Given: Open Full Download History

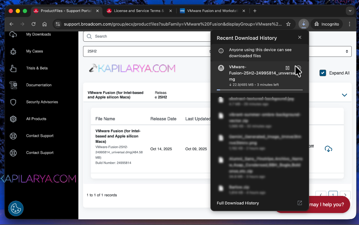Looking at the screenshot, I should click(237, 203).
